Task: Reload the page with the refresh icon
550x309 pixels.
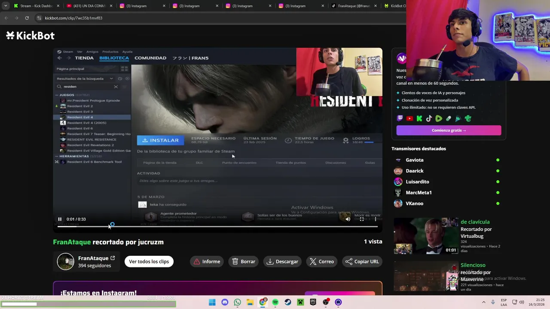Action: 27,18
